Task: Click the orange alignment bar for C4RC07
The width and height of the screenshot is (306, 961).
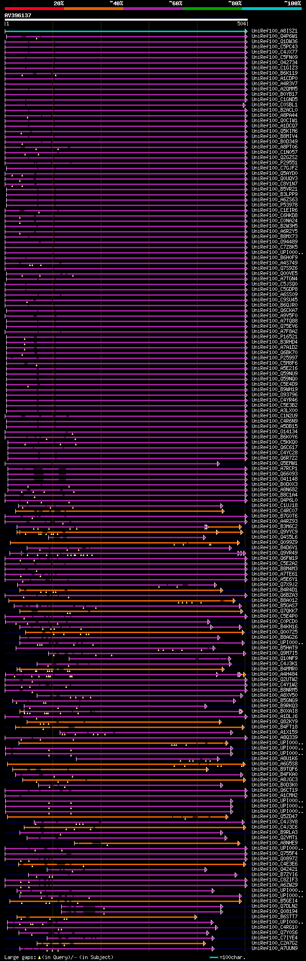Action: click(x=120, y=511)
